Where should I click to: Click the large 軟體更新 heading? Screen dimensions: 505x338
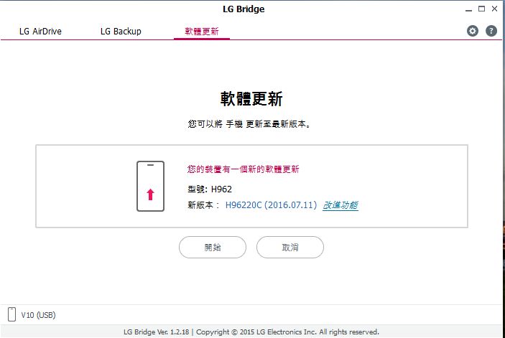[251, 98]
